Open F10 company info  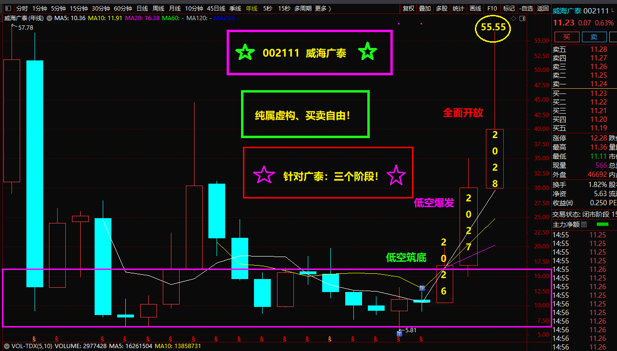(x=492, y=9)
